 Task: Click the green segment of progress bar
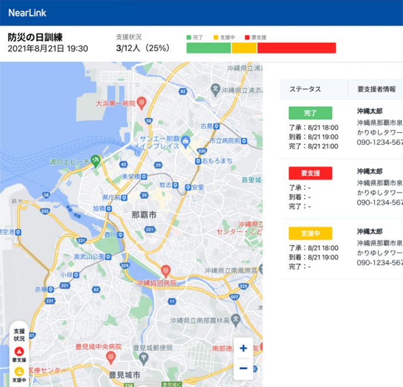tap(208, 48)
